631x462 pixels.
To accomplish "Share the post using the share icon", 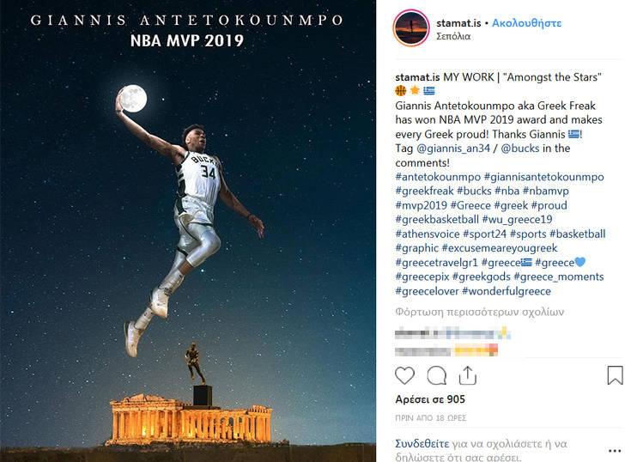I will point(468,375).
